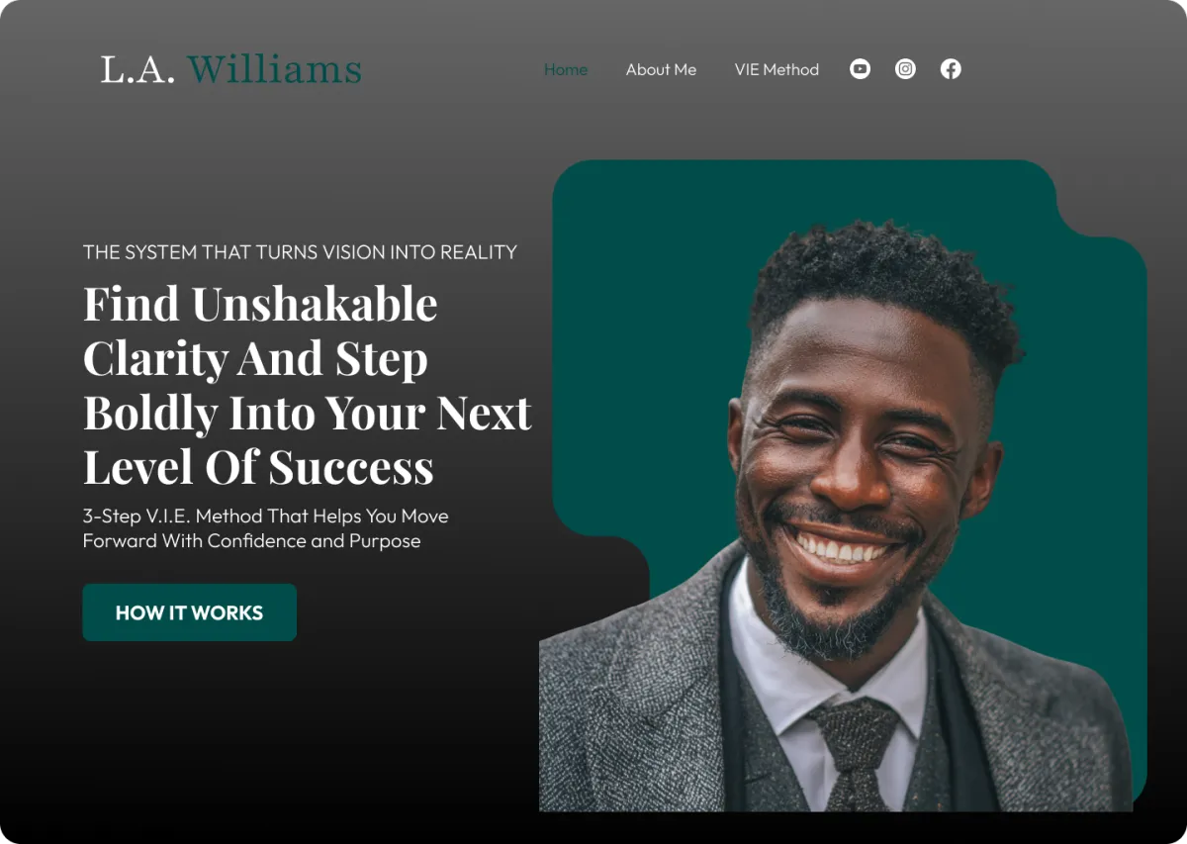Viewport: 1187px width, 844px height.
Task: Click the Vision Into Reality tagline
Action: point(300,252)
